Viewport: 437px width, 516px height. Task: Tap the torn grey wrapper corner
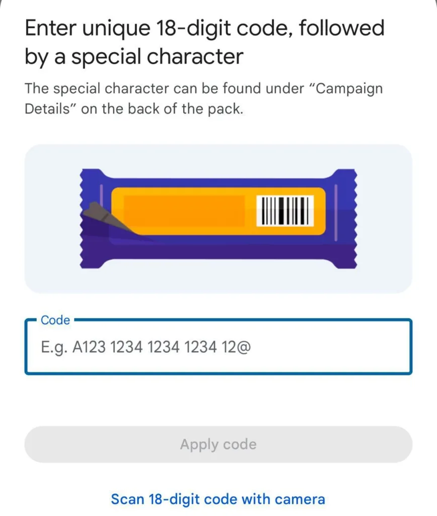click(x=102, y=215)
